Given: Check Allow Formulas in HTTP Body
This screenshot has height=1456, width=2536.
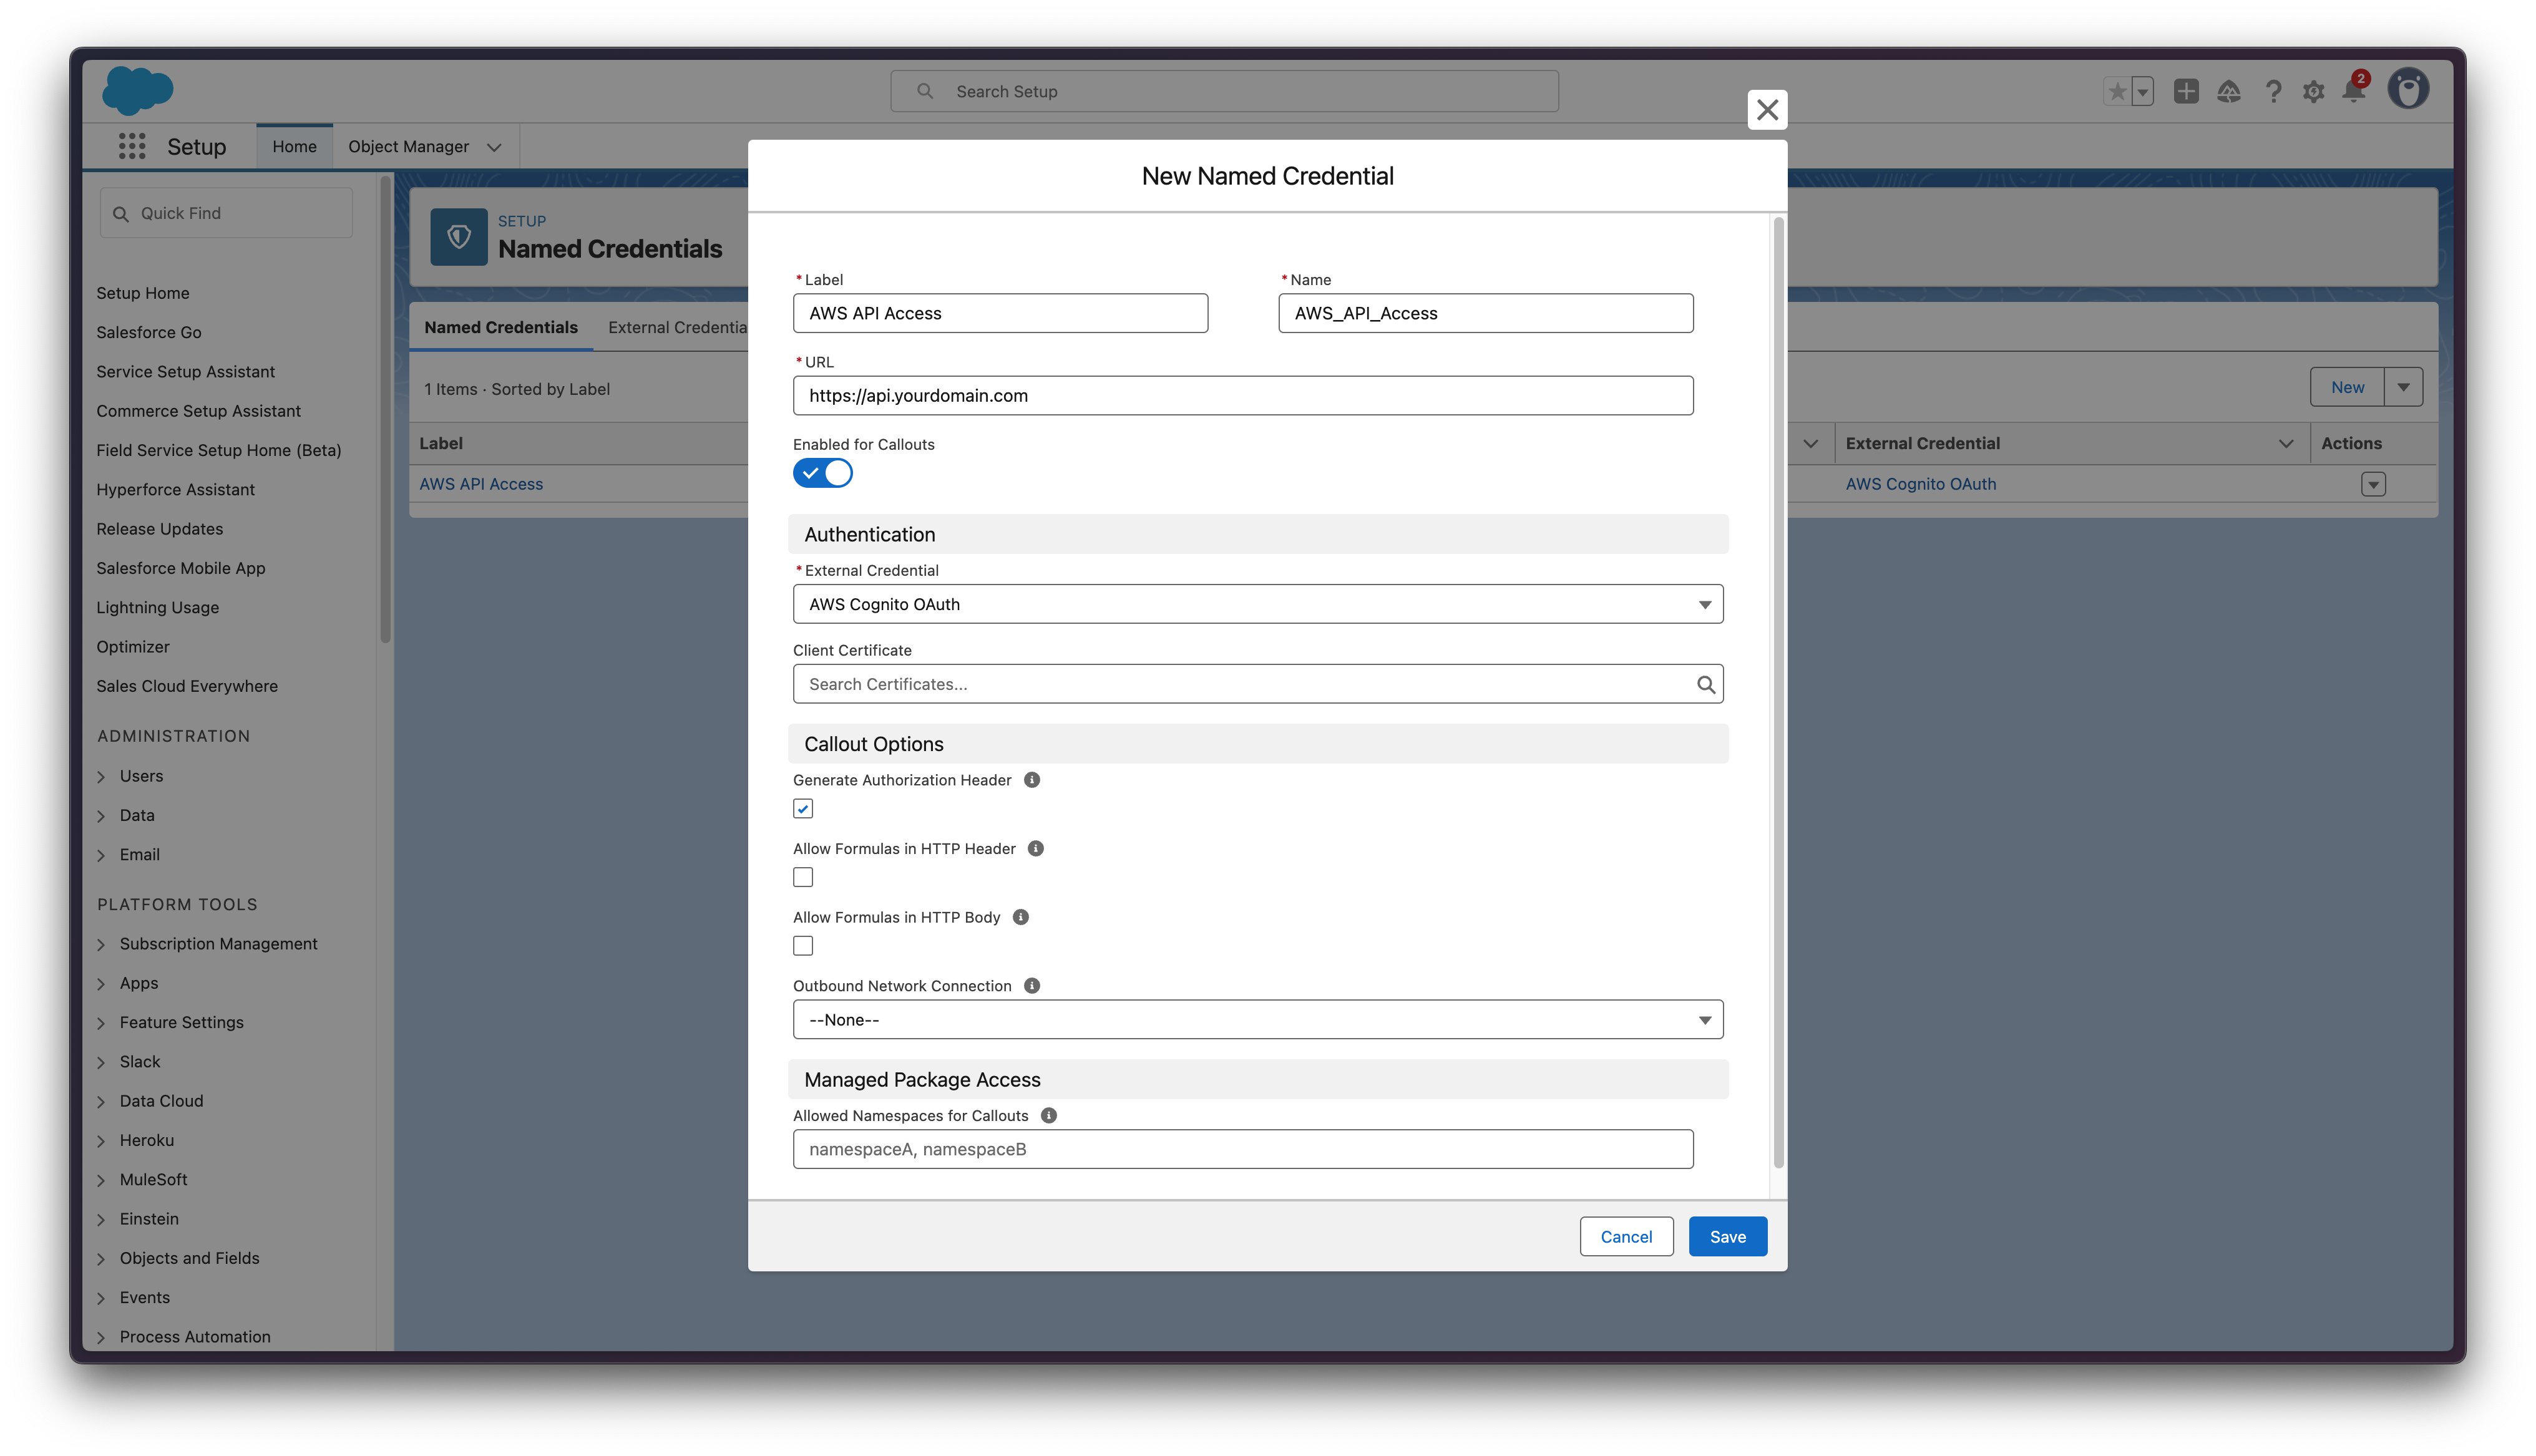Looking at the screenshot, I should click(803, 945).
